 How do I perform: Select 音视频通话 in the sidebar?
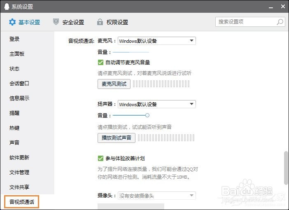[x=22, y=202]
